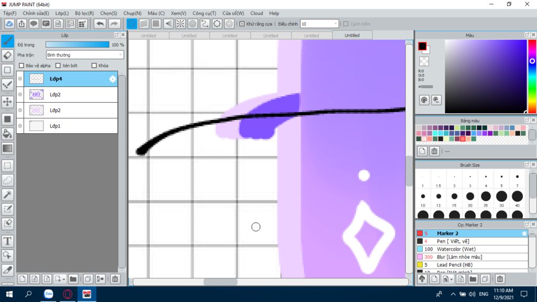Choose the Lasso selection tool
Image resolution: width=537 pixels, height=302 pixels.
[x=7, y=180]
